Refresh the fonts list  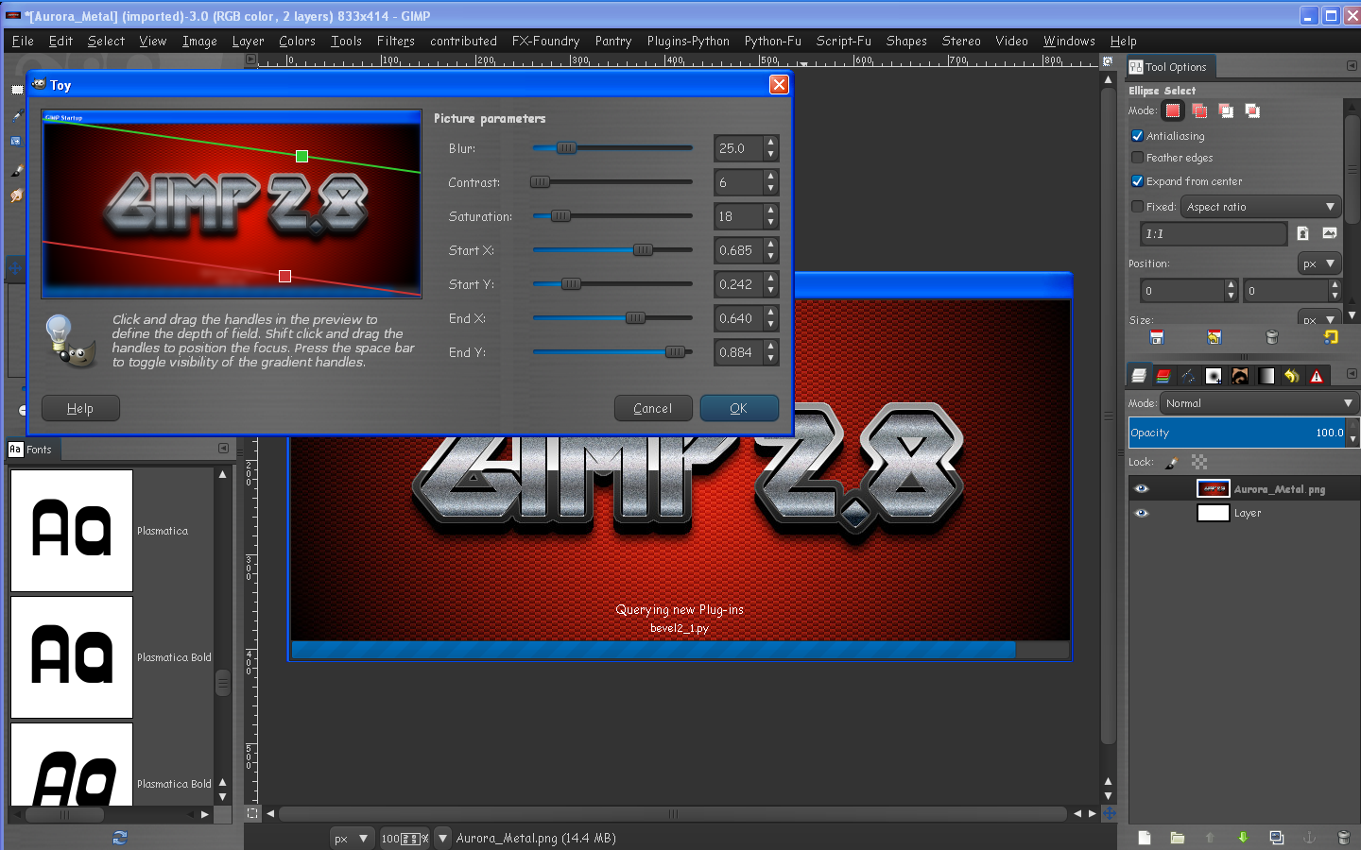coord(120,837)
